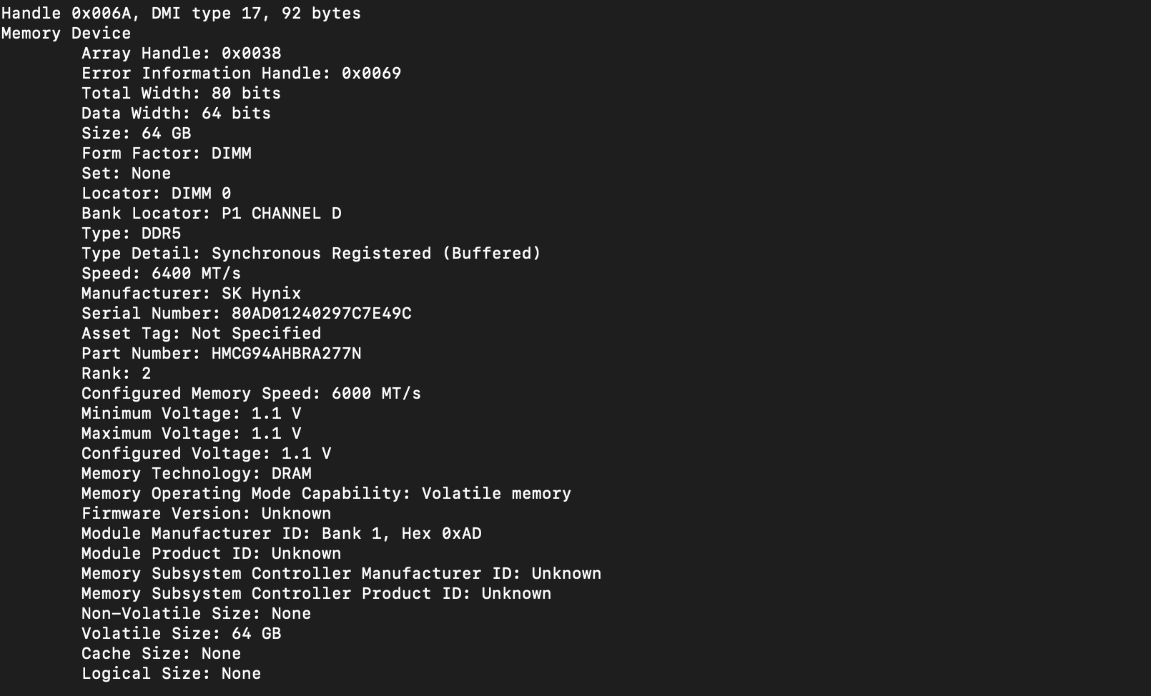Screen dimensions: 1151x696
Task: Click the memory type DDR5
Action: (x=161, y=234)
